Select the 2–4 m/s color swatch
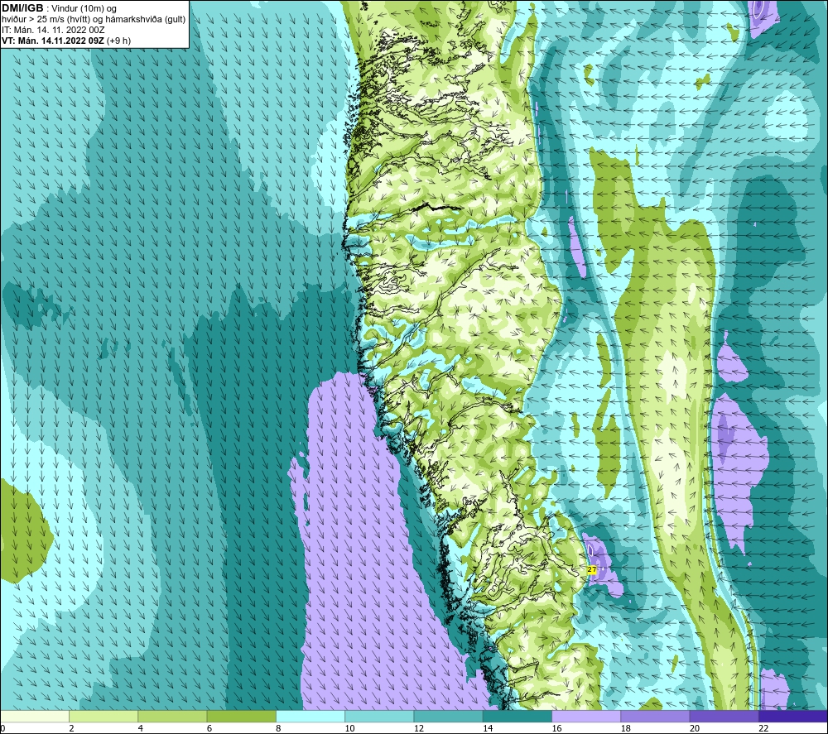828x734 pixels. [103, 716]
